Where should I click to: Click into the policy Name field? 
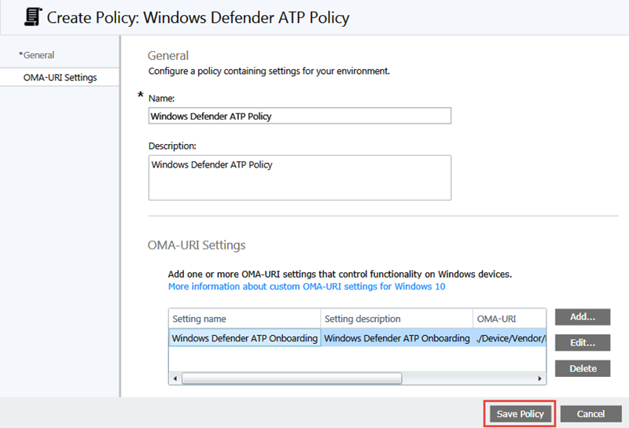(x=300, y=116)
